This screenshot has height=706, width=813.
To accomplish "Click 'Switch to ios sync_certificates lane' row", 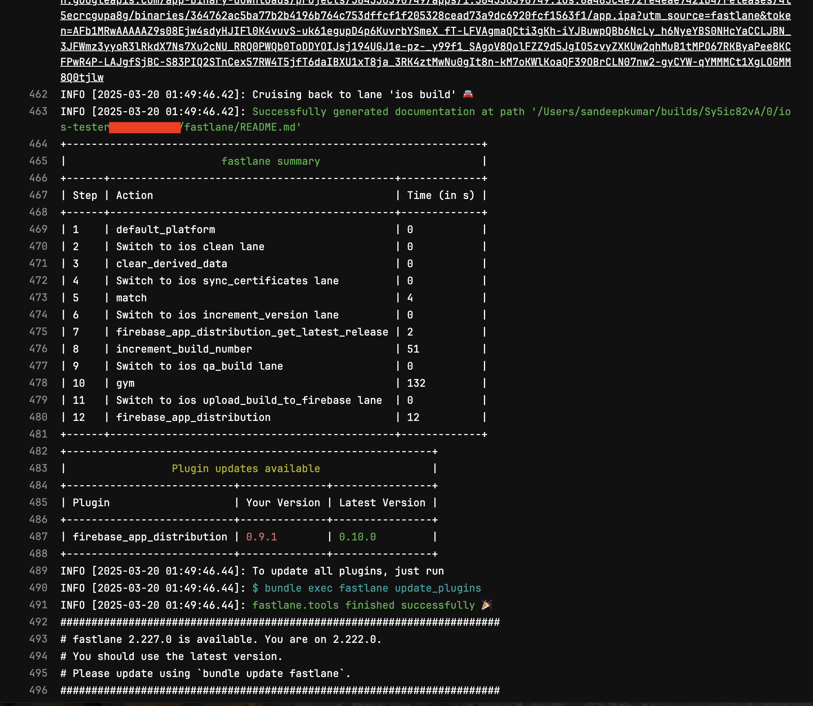I will pyautogui.click(x=227, y=281).
